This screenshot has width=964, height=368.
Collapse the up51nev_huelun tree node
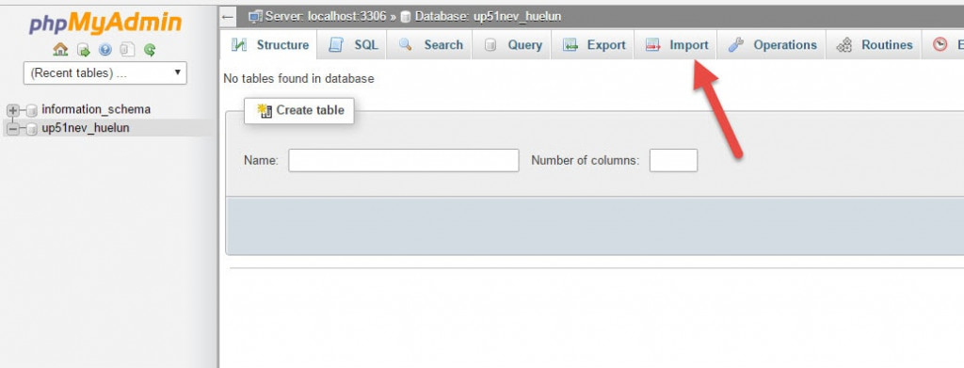(12, 129)
